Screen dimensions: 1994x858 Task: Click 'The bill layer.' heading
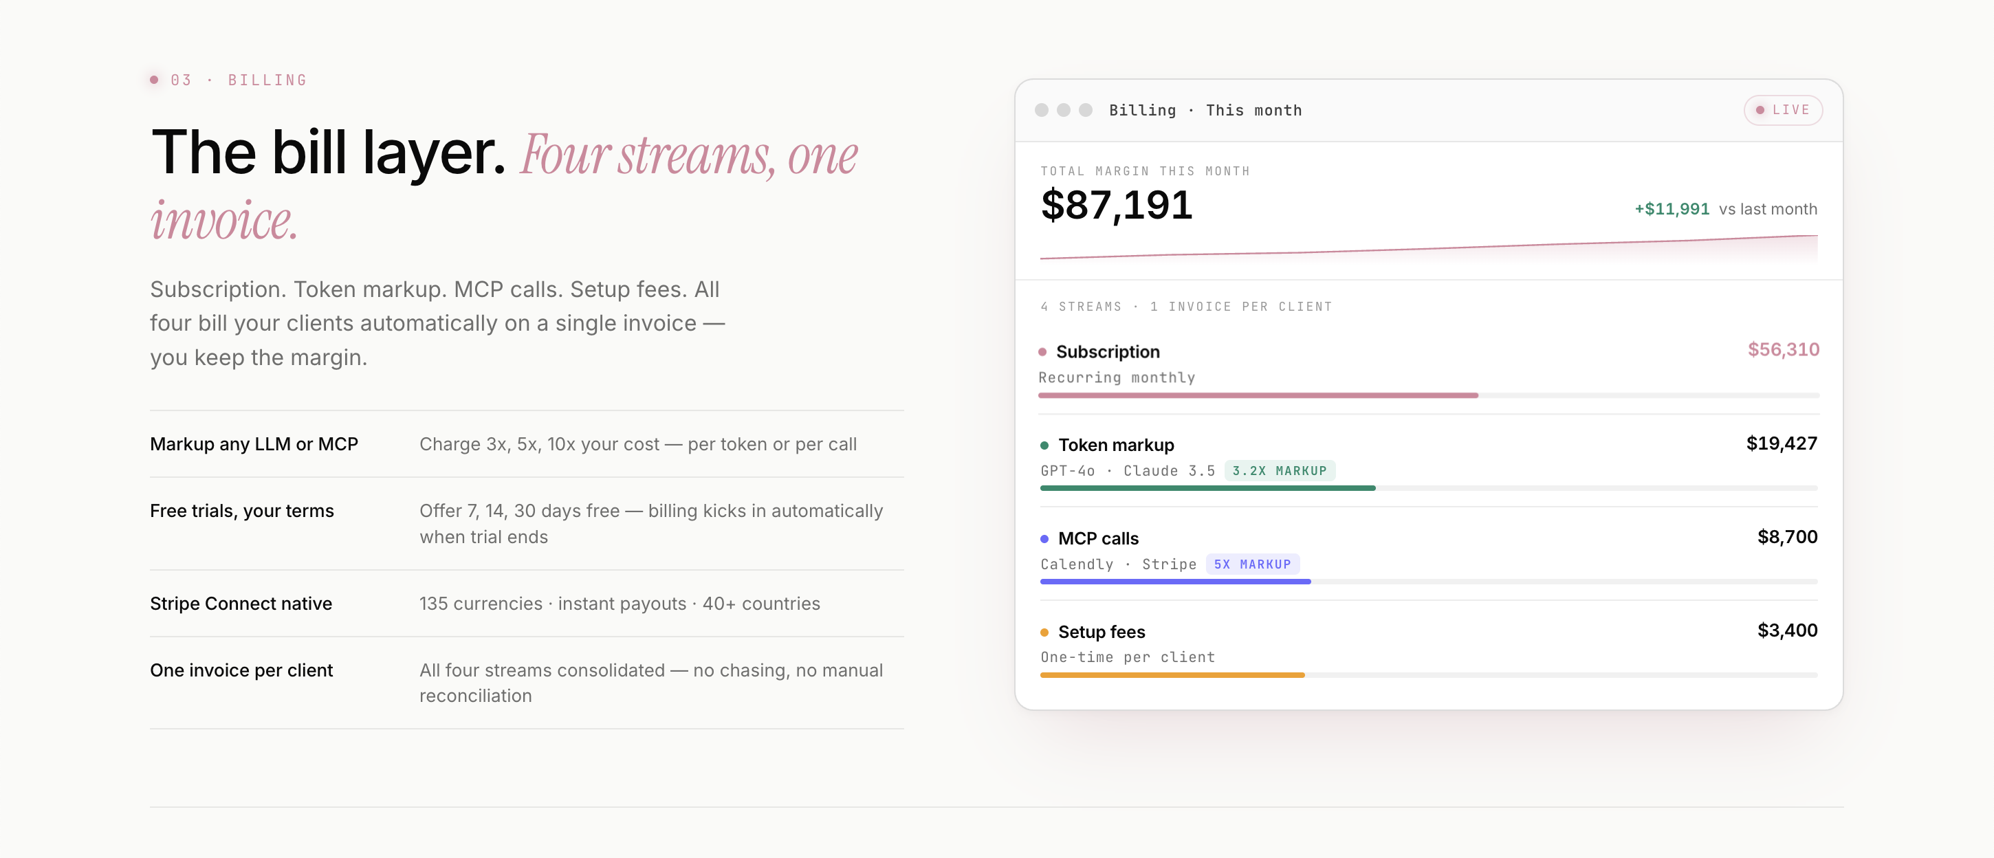pos(329,153)
